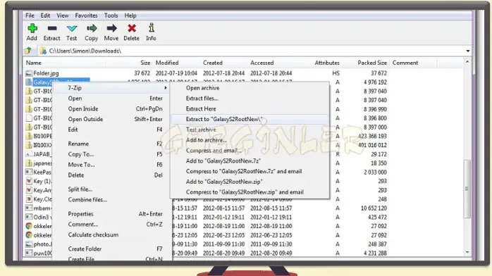
Task: Click the Info toolbar icon
Action: click(152, 28)
